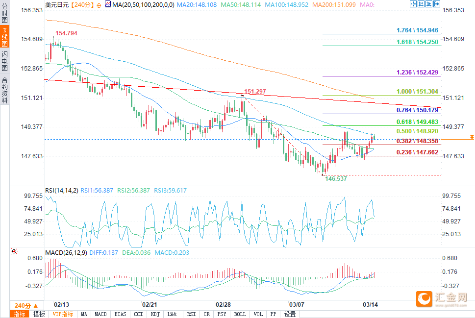Click the MA200:151.099 value
Viewport: 475px width, 318px height.
pos(334,5)
